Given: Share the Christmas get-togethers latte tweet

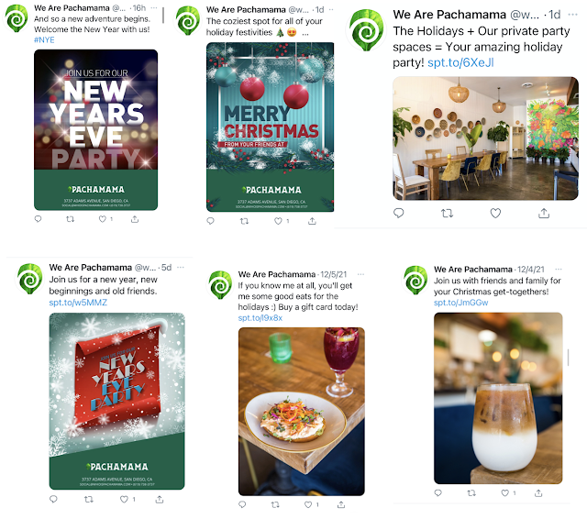Looking at the screenshot, I should (x=538, y=493).
